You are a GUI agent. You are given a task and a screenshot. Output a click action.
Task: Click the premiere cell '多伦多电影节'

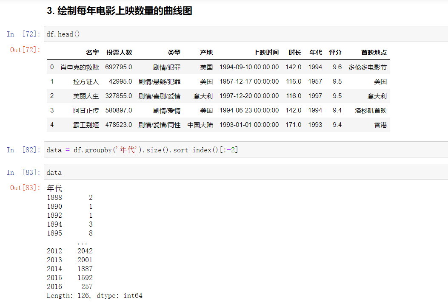pyautogui.click(x=368, y=67)
